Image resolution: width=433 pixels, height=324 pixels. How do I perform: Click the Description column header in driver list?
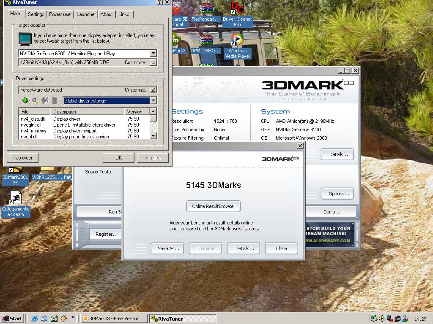[x=87, y=111]
